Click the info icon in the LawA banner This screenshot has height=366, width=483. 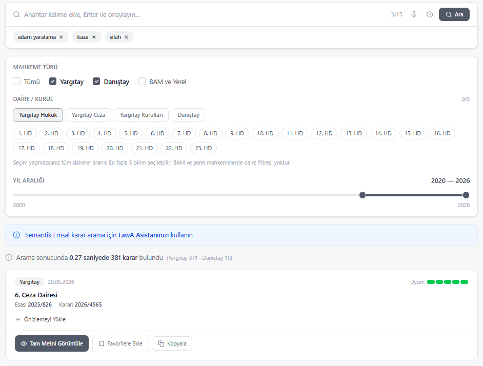(x=16, y=235)
